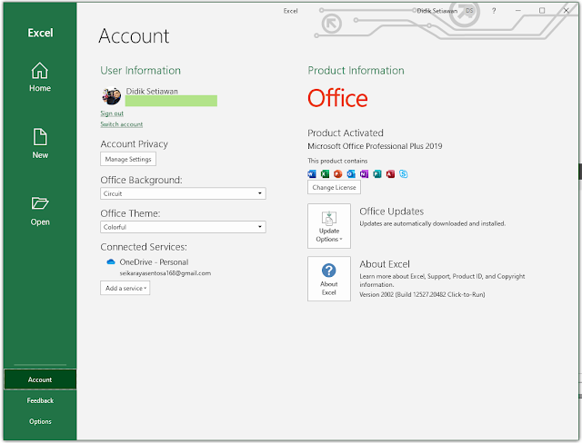Click the Access app icon
The image size is (582, 443).
[x=390, y=173]
